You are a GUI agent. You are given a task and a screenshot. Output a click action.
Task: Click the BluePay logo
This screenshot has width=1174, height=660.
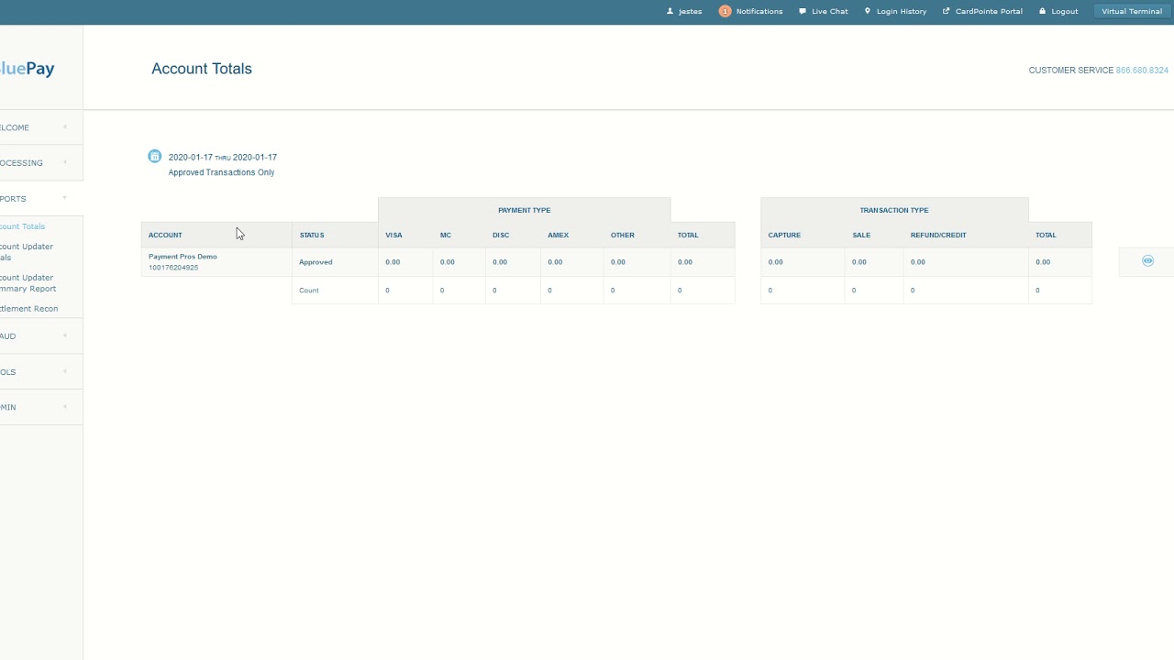[28, 69]
